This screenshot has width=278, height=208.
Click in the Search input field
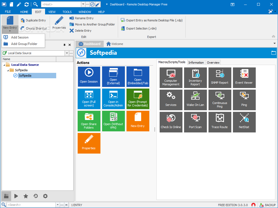click(31, 205)
